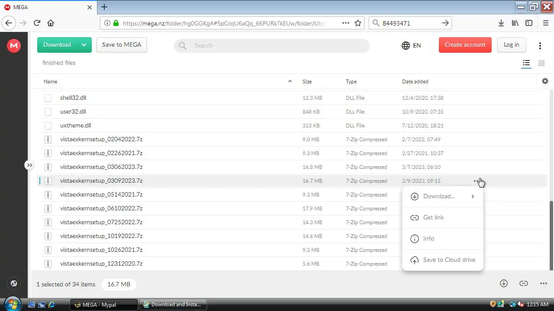554x311 pixels.
Task: Go back in the browser
Action: point(9,23)
